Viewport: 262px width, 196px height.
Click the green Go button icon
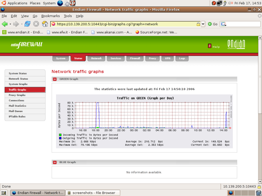[210, 24]
